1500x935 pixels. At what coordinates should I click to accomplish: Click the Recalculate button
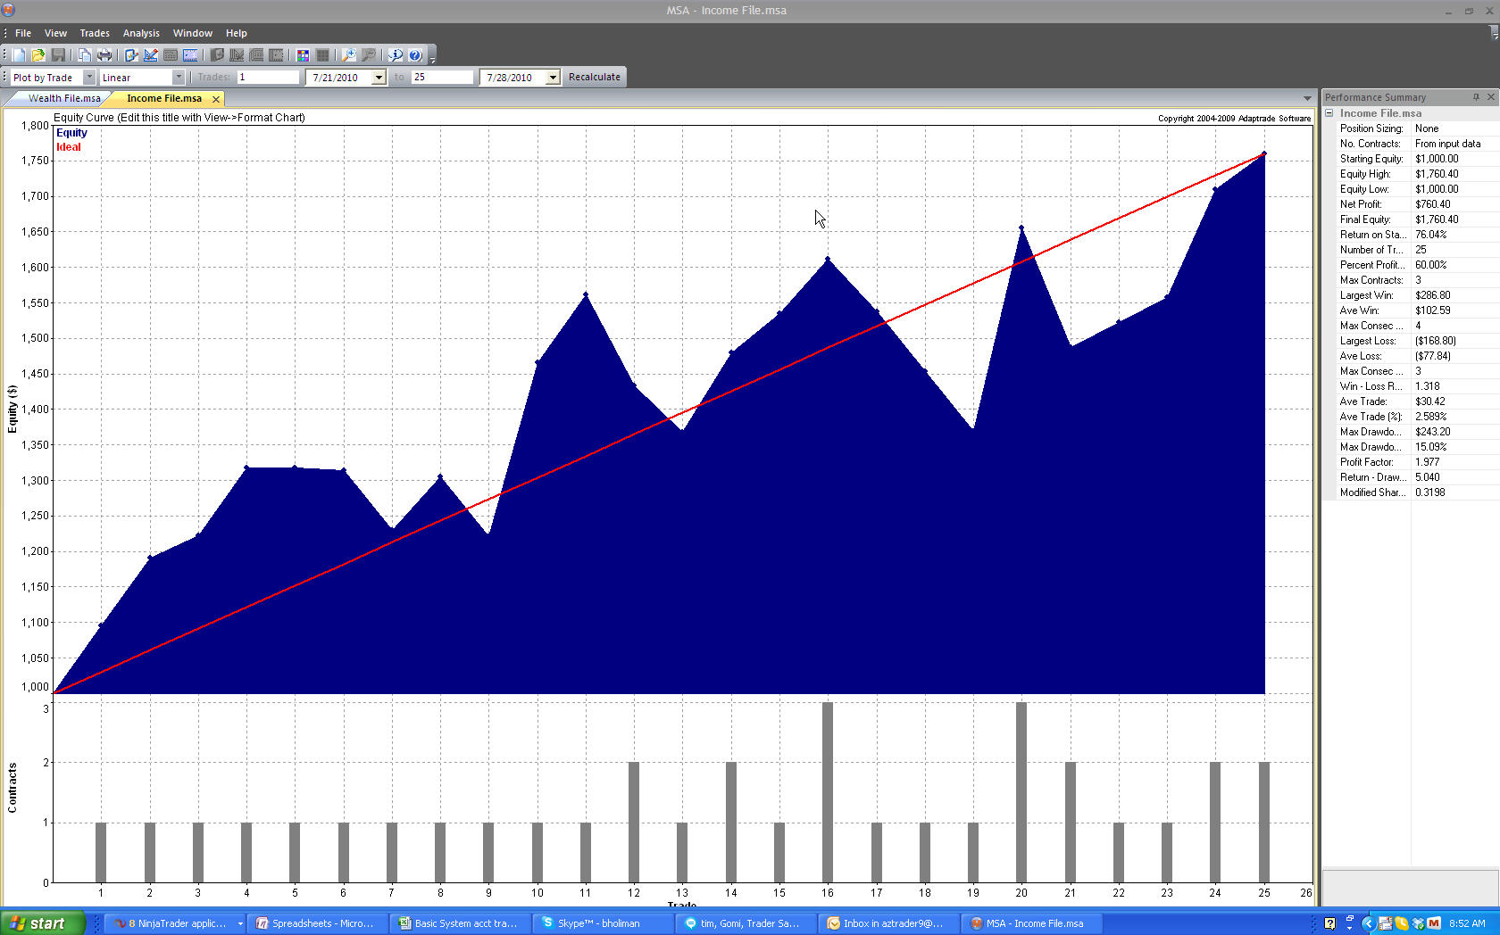tap(595, 77)
